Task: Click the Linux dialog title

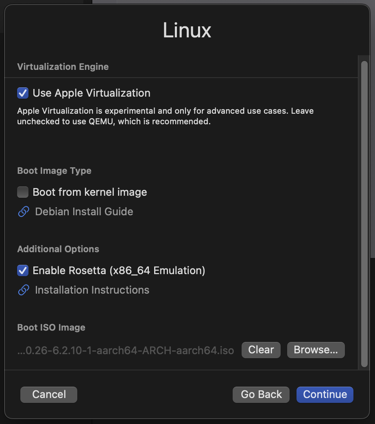Action: pyautogui.click(x=187, y=30)
